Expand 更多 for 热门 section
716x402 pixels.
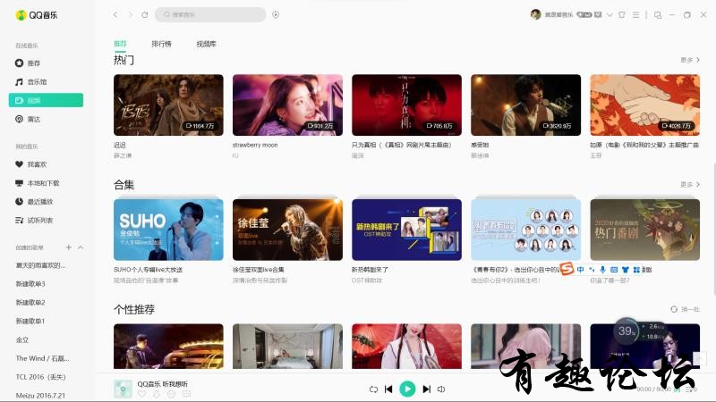(690, 60)
